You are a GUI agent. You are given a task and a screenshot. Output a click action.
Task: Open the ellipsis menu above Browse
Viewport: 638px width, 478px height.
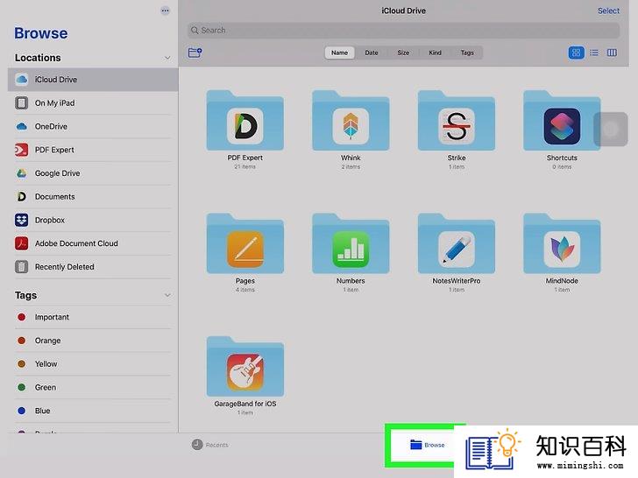tap(165, 11)
